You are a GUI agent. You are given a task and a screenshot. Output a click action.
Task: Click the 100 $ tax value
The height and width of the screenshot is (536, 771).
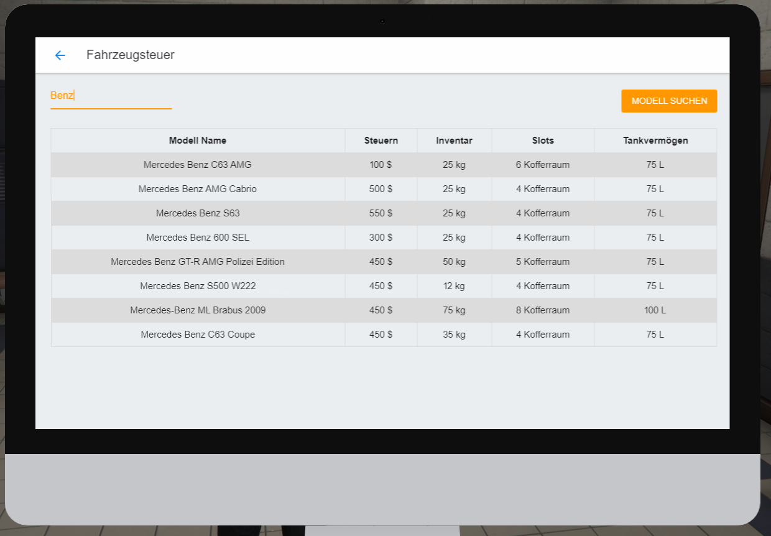pos(381,165)
